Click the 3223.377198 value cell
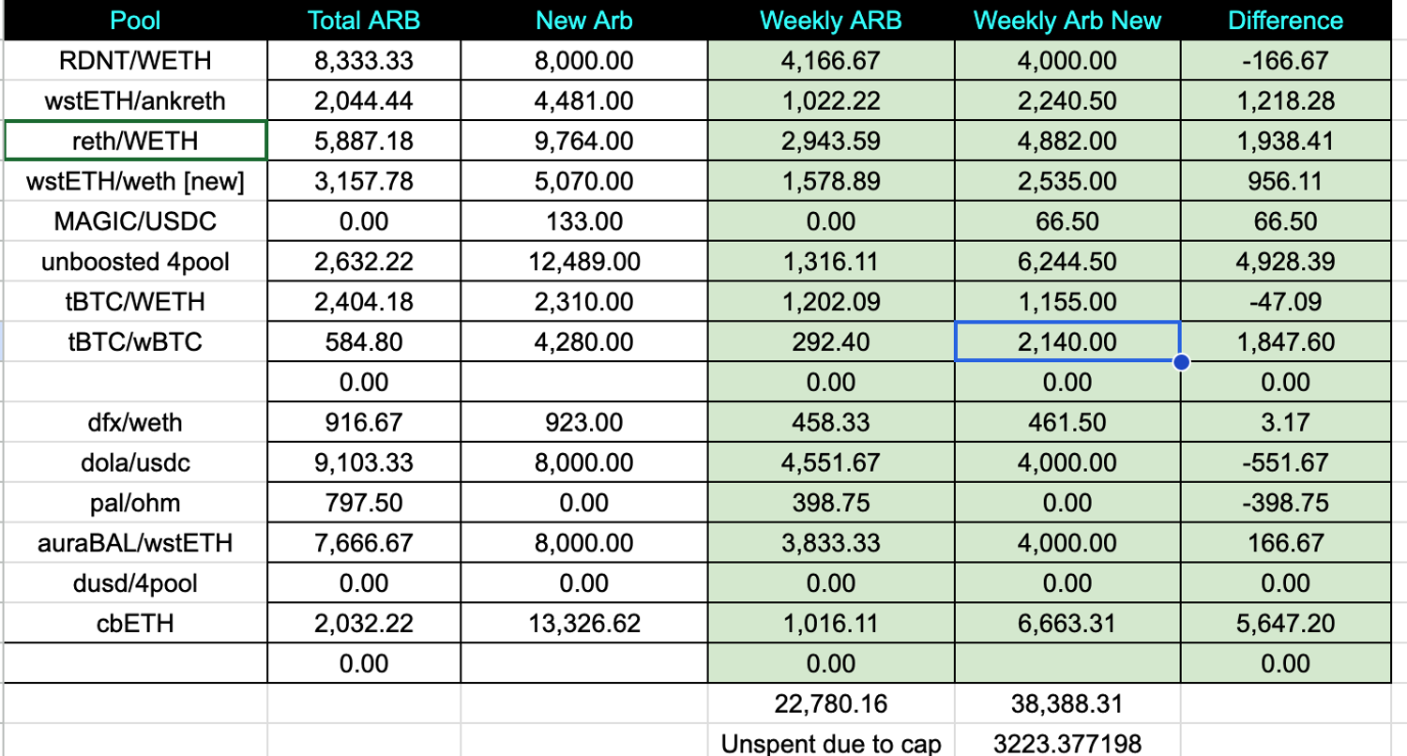 pyautogui.click(x=1067, y=745)
